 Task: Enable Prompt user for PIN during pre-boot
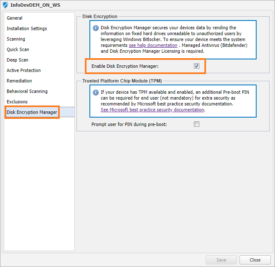point(196,124)
